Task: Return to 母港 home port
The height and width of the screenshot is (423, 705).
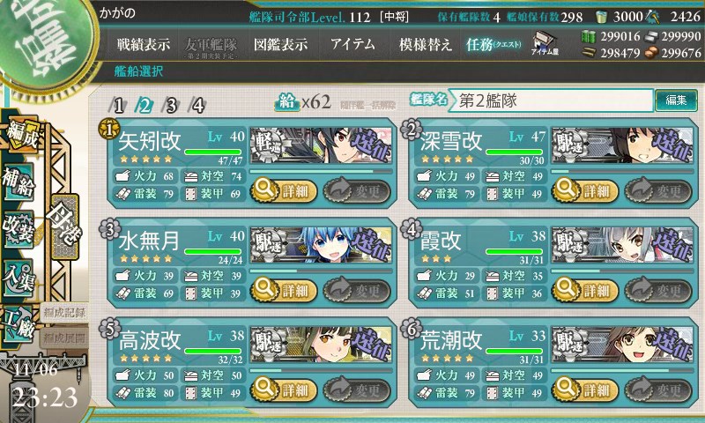Action: 64,226
